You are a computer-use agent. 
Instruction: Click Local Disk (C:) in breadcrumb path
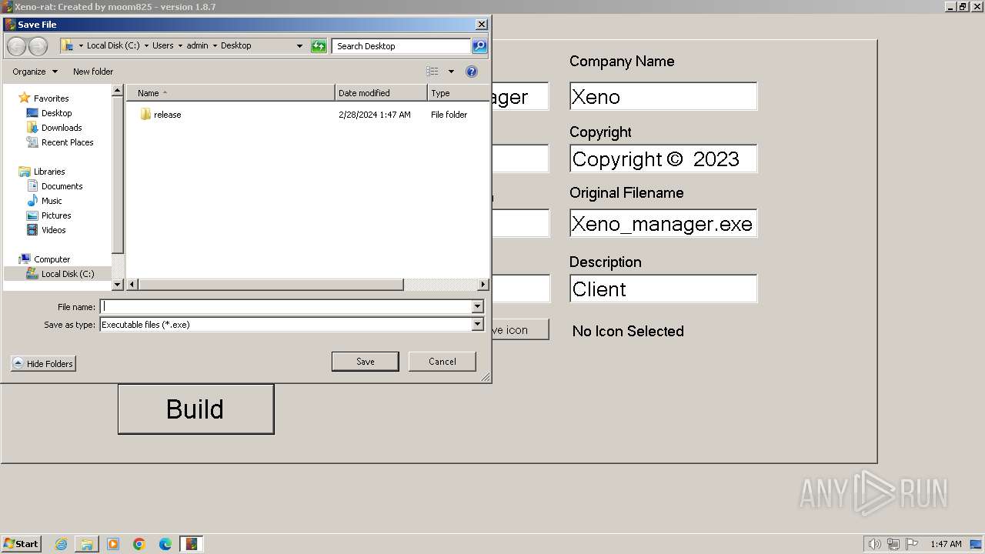113,45
